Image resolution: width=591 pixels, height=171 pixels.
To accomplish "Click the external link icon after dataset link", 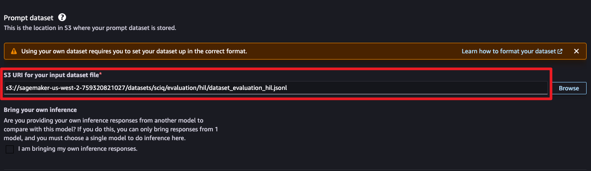I will (x=560, y=52).
